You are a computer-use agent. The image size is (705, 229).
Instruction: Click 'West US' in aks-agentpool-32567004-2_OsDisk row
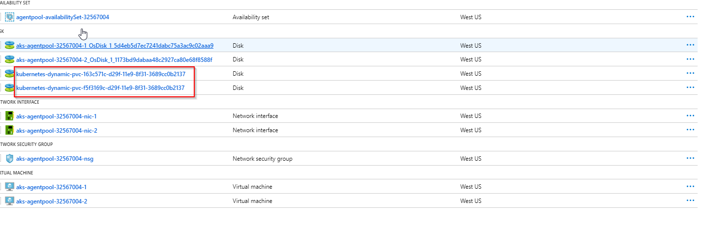click(471, 59)
